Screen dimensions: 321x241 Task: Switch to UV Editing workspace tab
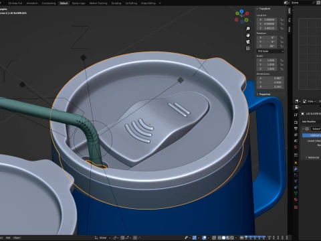pyautogui.click(x=131, y=3)
